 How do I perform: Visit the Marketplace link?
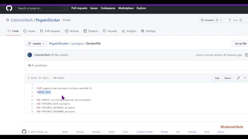(126, 8)
